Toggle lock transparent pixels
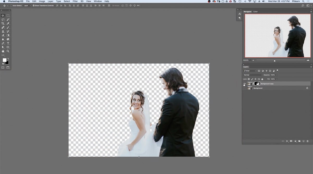The width and height of the screenshot is (313, 174). click(x=249, y=79)
